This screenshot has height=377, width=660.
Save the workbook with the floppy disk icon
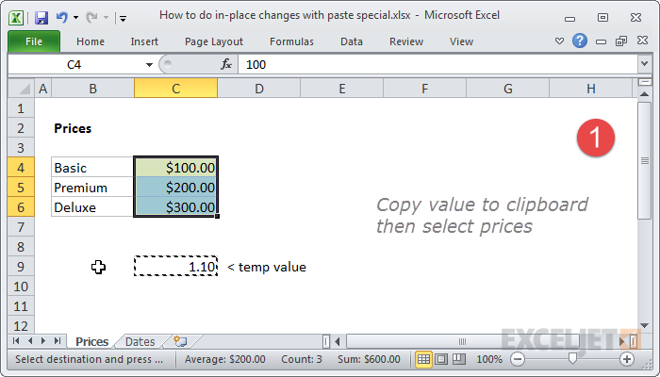tap(41, 18)
